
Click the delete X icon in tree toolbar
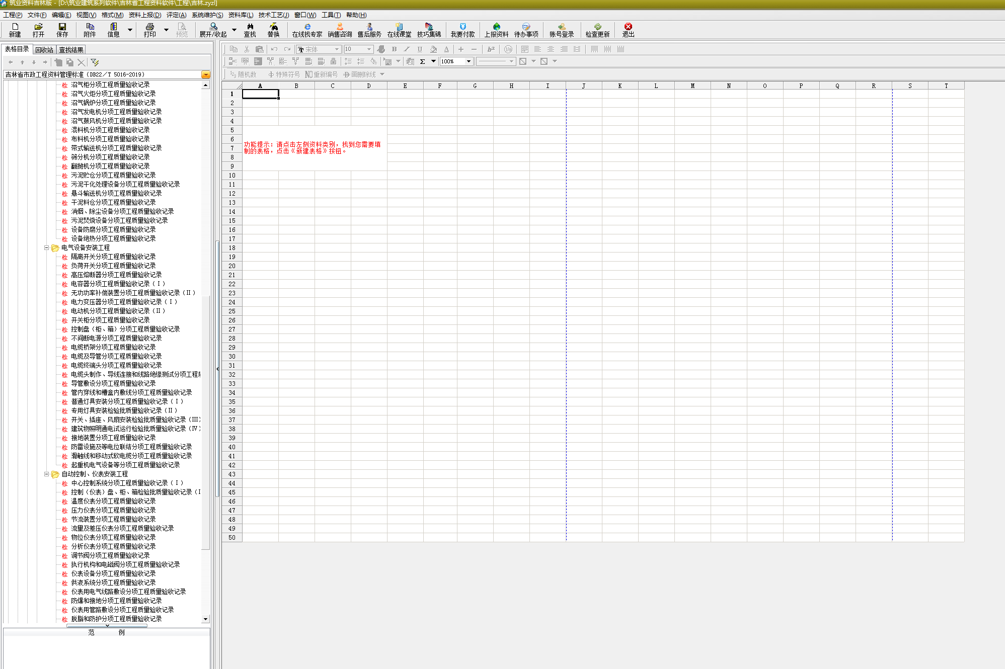pos(81,62)
